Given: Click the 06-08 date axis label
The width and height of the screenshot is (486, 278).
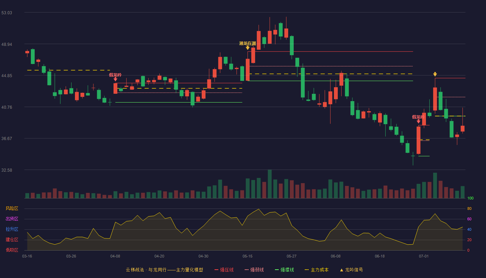Looking at the screenshot, I should [336, 256].
